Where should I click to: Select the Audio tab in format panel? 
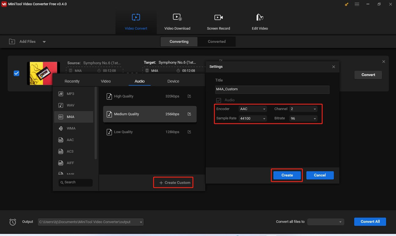coord(140,81)
